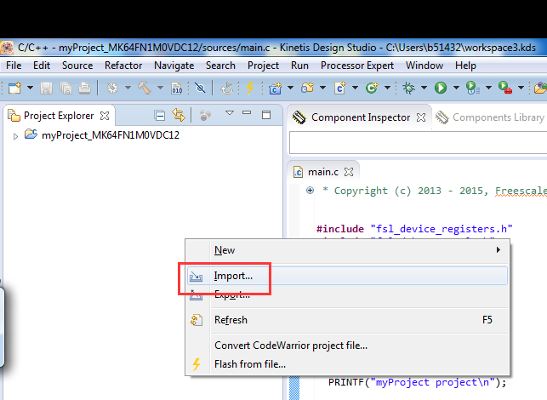Click the run External Tools toolbox icon
This screenshot has width=547, height=400.
[x=505, y=88]
